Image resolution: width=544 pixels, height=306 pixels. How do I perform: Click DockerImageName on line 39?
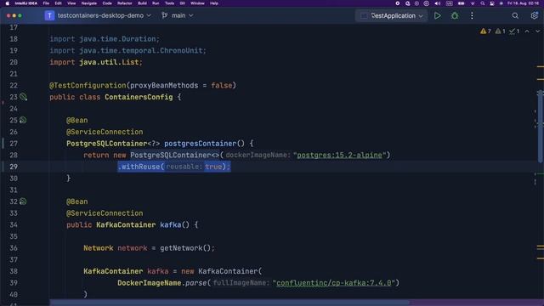[150, 283]
